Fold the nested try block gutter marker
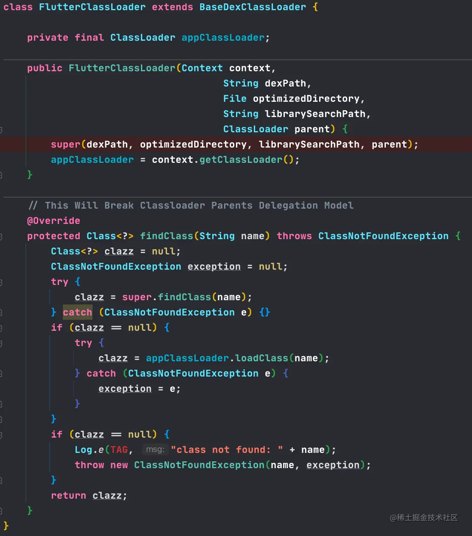 tap(1, 343)
